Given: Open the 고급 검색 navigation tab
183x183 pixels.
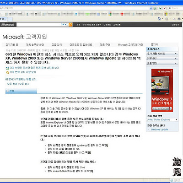Looking at the screenshot, I should [57, 45].
